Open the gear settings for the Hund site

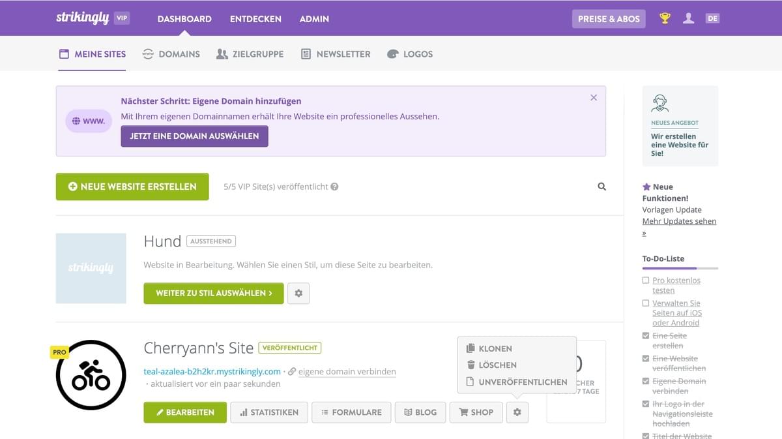(x=298, y=294)
